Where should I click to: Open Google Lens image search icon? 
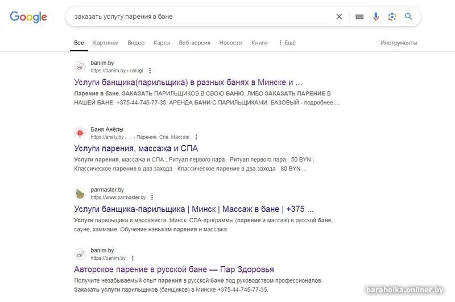point(392,17)
